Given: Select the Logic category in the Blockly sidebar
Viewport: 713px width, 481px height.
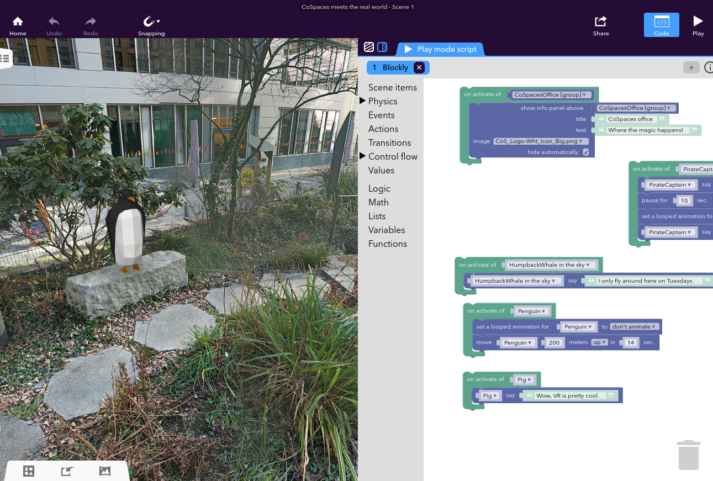Looking at the screenshot, I should [x=379, y=188].
